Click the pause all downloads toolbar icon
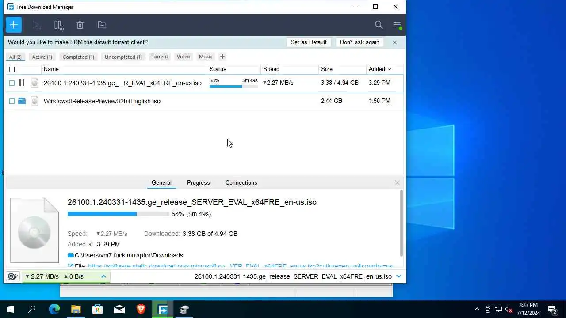This screenshot has height=318, width=566. point(59,25)
